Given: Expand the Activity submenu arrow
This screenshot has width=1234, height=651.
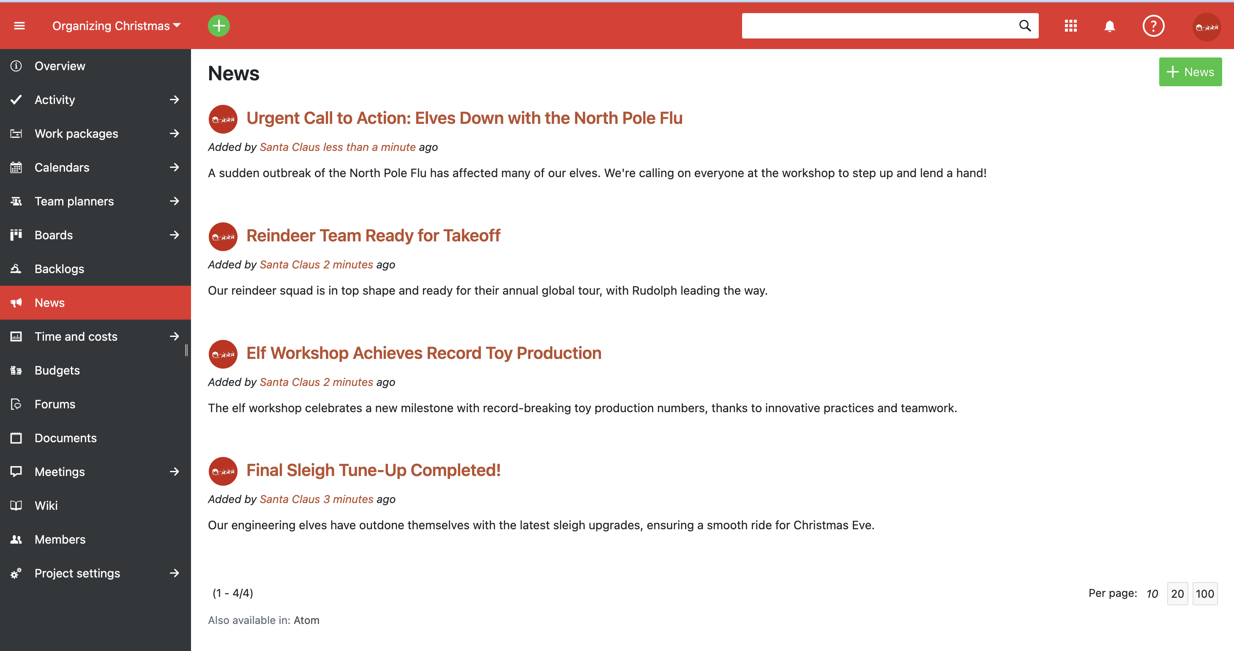Looking at the screenshot, I should [x=175, y=99].
